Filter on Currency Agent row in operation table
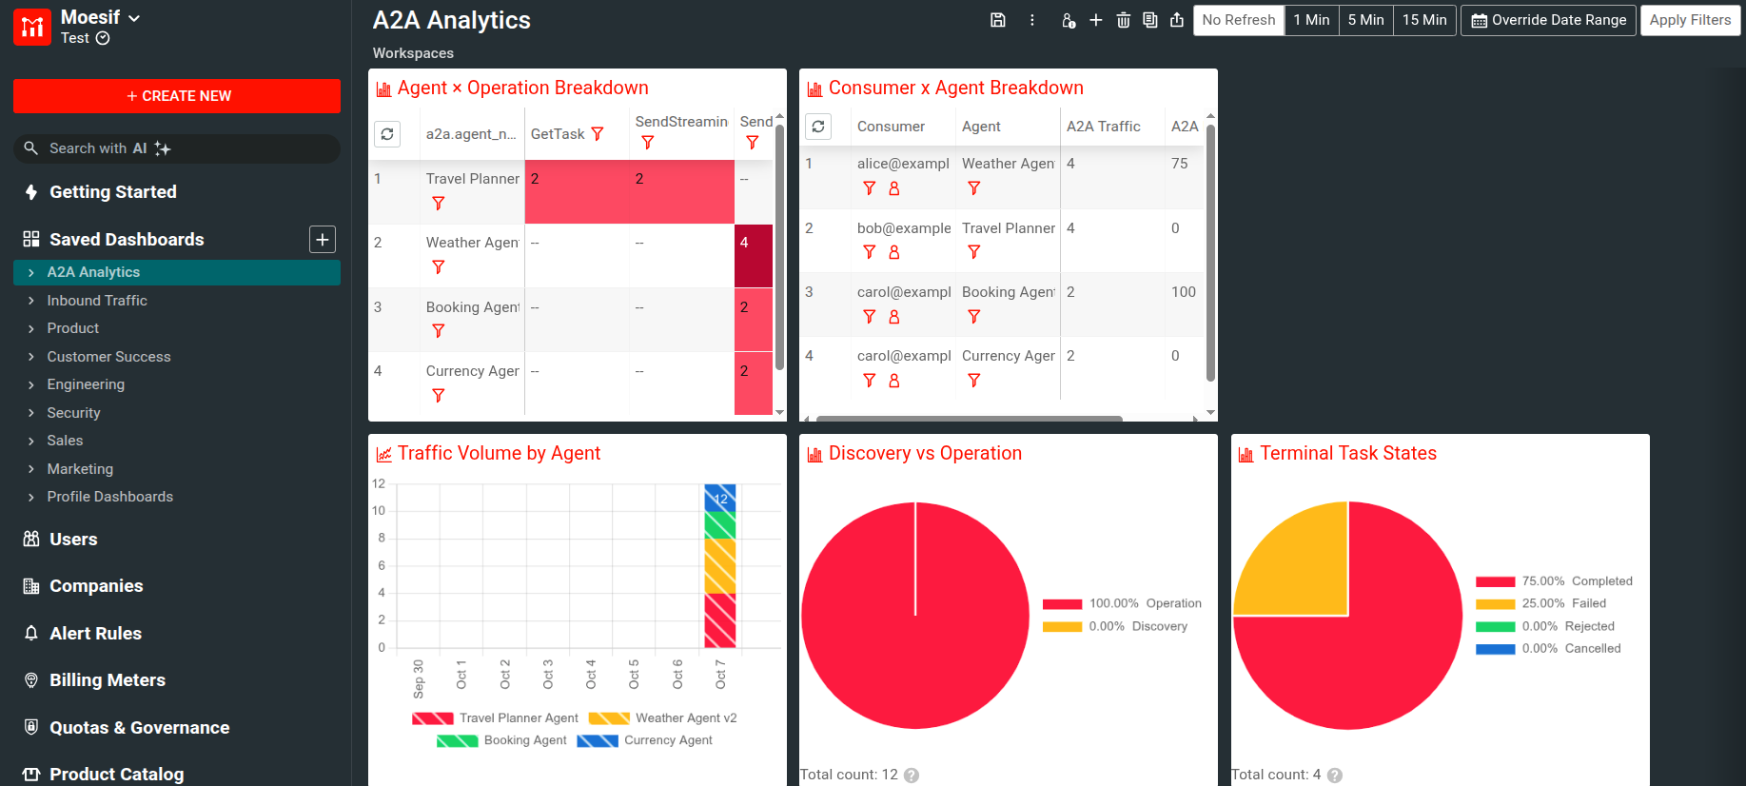This screenshot has height=786, width=1746. click(439, 395)
